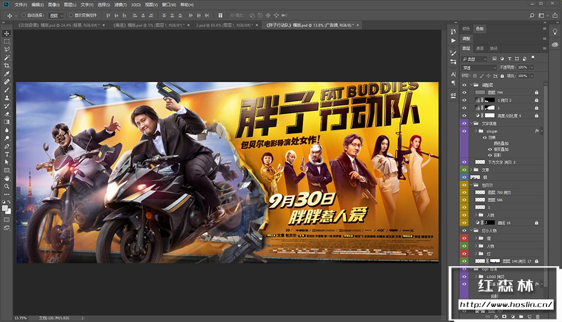Select the Gradient tool
Image resolution: width=562 pixels, height=322 pixels.
[x=7, y=122]
